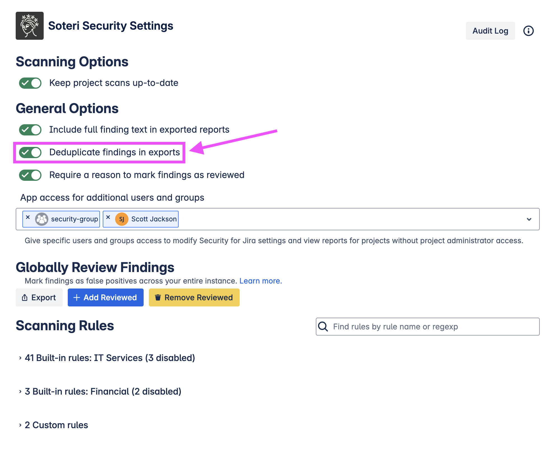Toggle Keep project scans up-to-date
The height and width of the screenshot is (464, 556).
[30, 83]
